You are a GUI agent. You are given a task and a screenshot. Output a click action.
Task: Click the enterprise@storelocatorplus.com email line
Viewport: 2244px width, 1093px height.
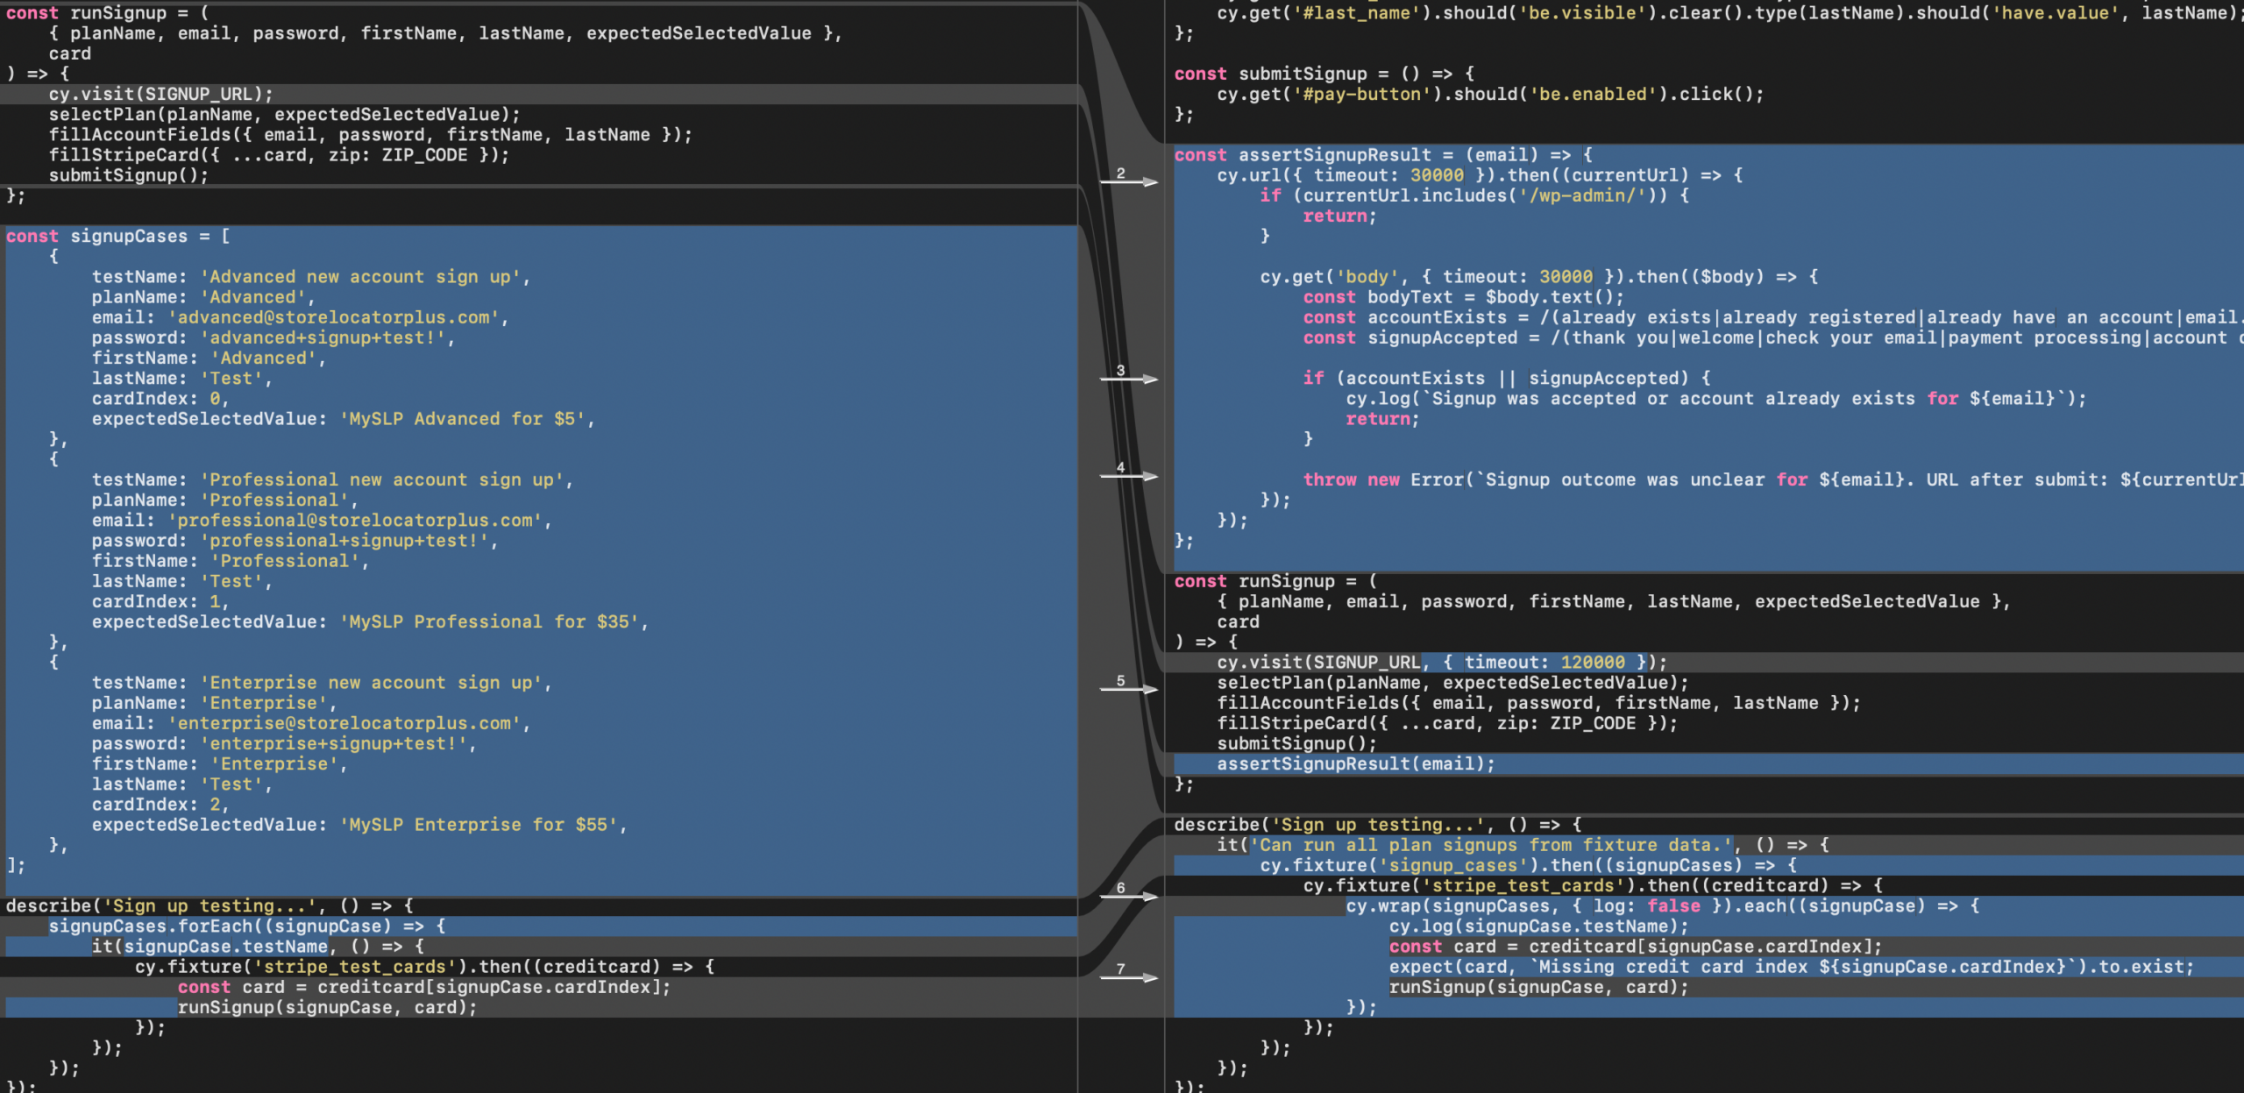point(310,724)
